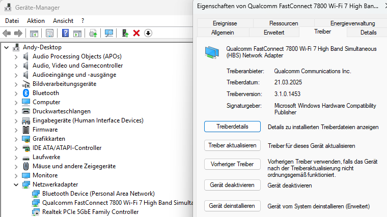Image resolution: width=387 pixels, height=217 pixels.
Task: Select the Treiber tab
Action: [322, 32]
